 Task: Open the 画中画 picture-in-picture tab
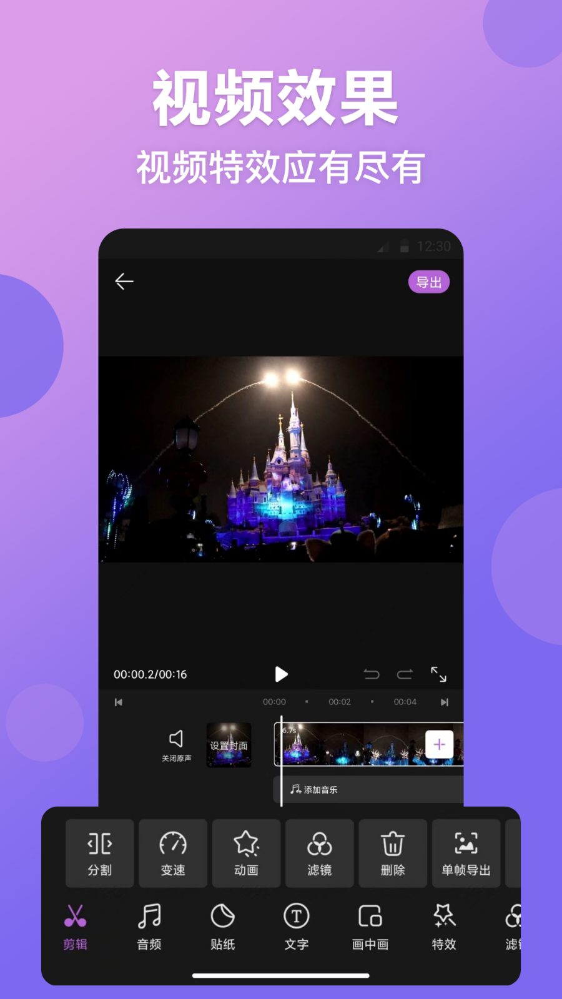pos(370,927)
